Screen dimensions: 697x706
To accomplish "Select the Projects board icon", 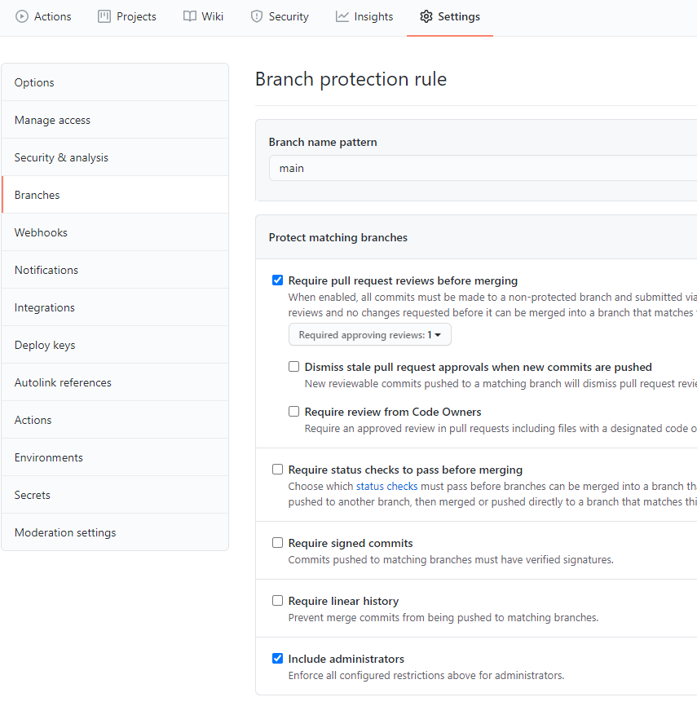I will click(104, 16).
